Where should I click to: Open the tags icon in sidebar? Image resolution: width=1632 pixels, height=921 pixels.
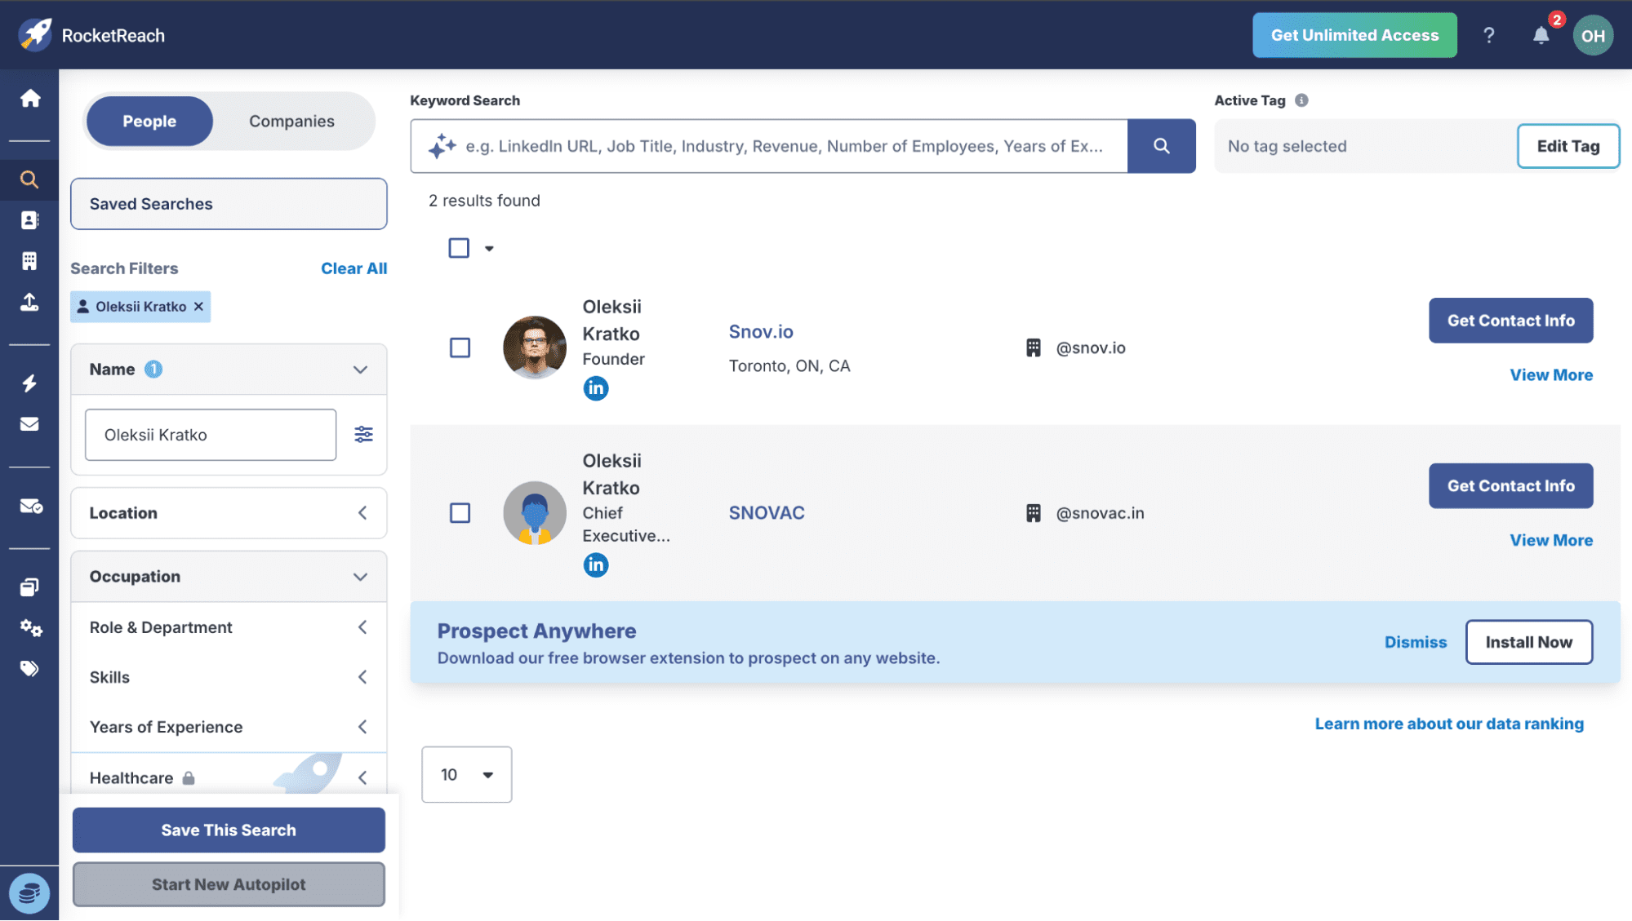click(30, 669)
